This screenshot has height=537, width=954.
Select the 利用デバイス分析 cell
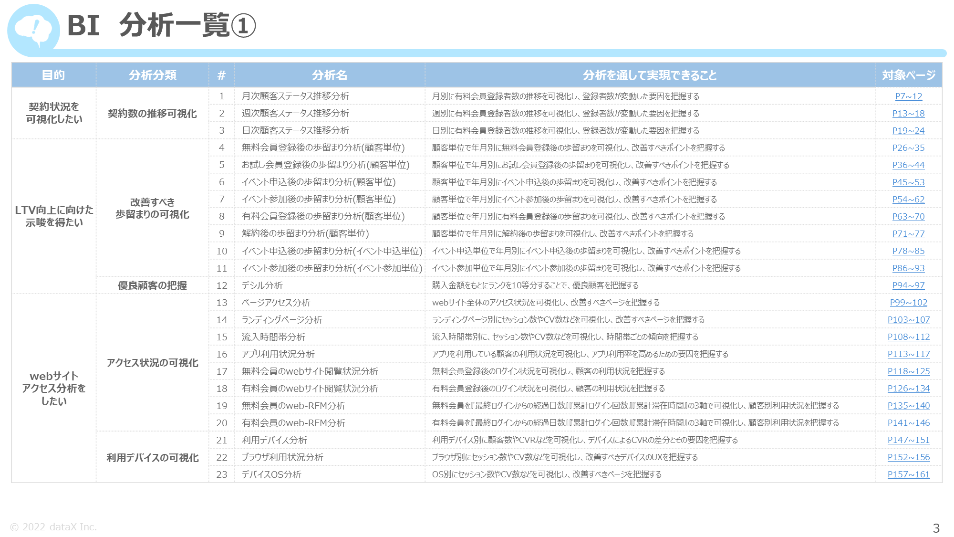(x=330, y=440)
